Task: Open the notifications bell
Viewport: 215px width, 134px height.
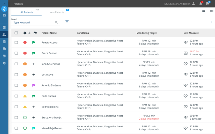Action: (201, 4)
